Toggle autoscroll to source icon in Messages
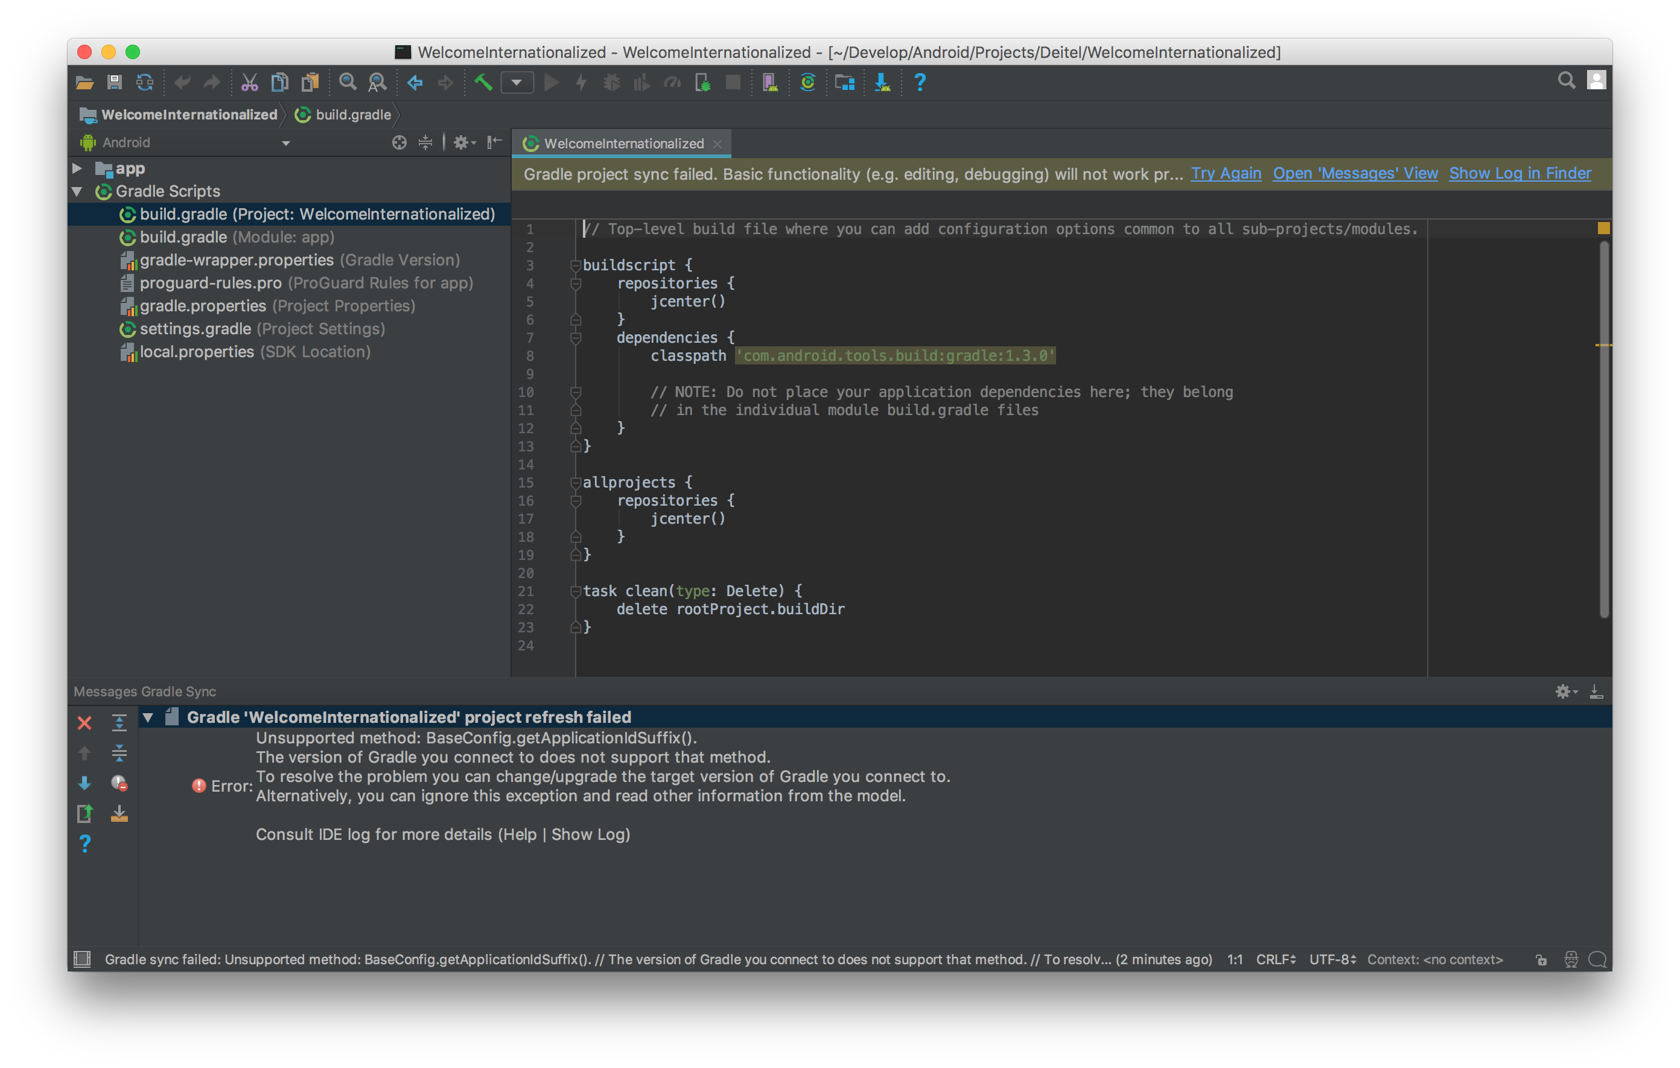Screen dimensions: 1680x1068 119,813
